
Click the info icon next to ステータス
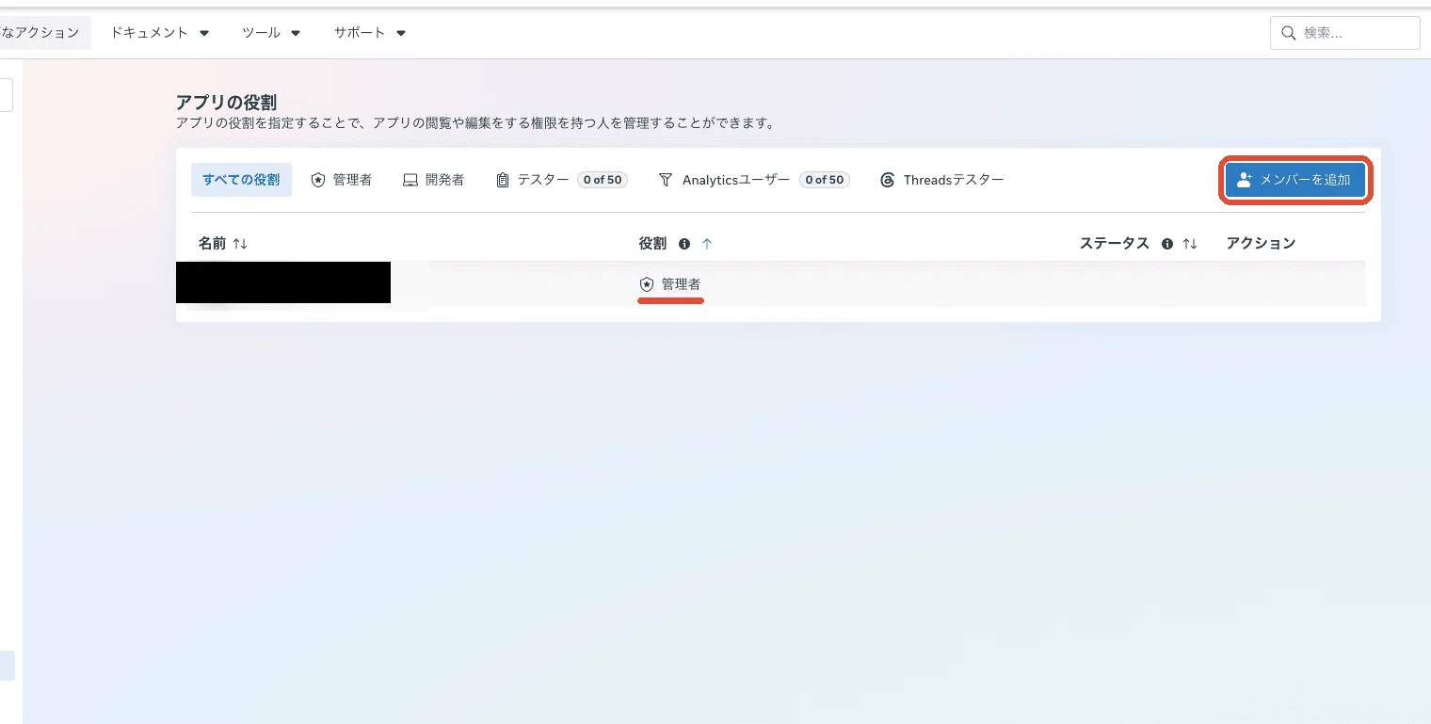pos(1167,244)
